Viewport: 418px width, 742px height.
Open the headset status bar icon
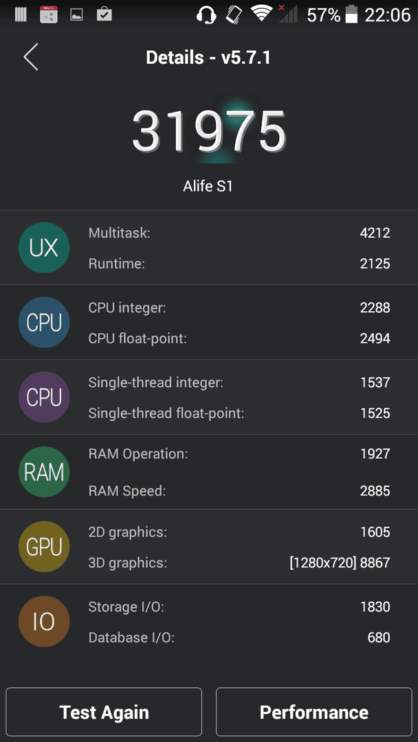click(x=206, y=15)
